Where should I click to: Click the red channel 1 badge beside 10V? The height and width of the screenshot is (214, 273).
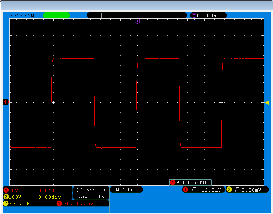(x=6, y=190)
